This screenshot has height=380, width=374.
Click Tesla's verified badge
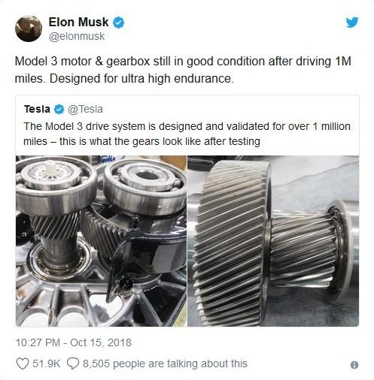tap(59, 110)
